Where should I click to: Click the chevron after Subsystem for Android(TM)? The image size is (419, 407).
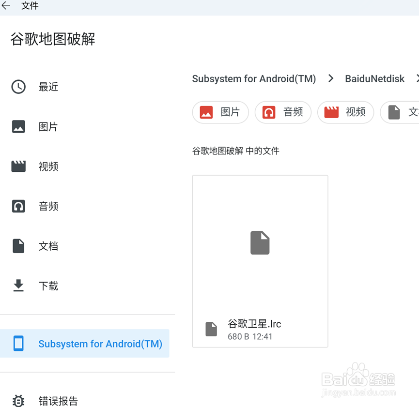tap(331, 78)
